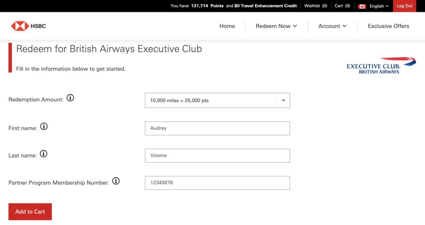The width and height of the screenshot is (425, 225).
Task: Go to the Home page
Action: click(227, 26)
